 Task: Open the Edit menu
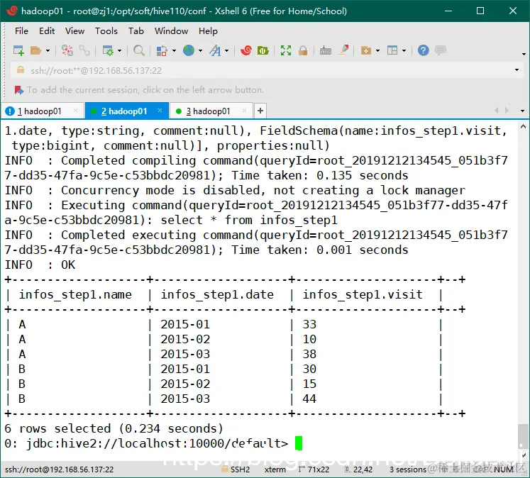click(47, 31)
